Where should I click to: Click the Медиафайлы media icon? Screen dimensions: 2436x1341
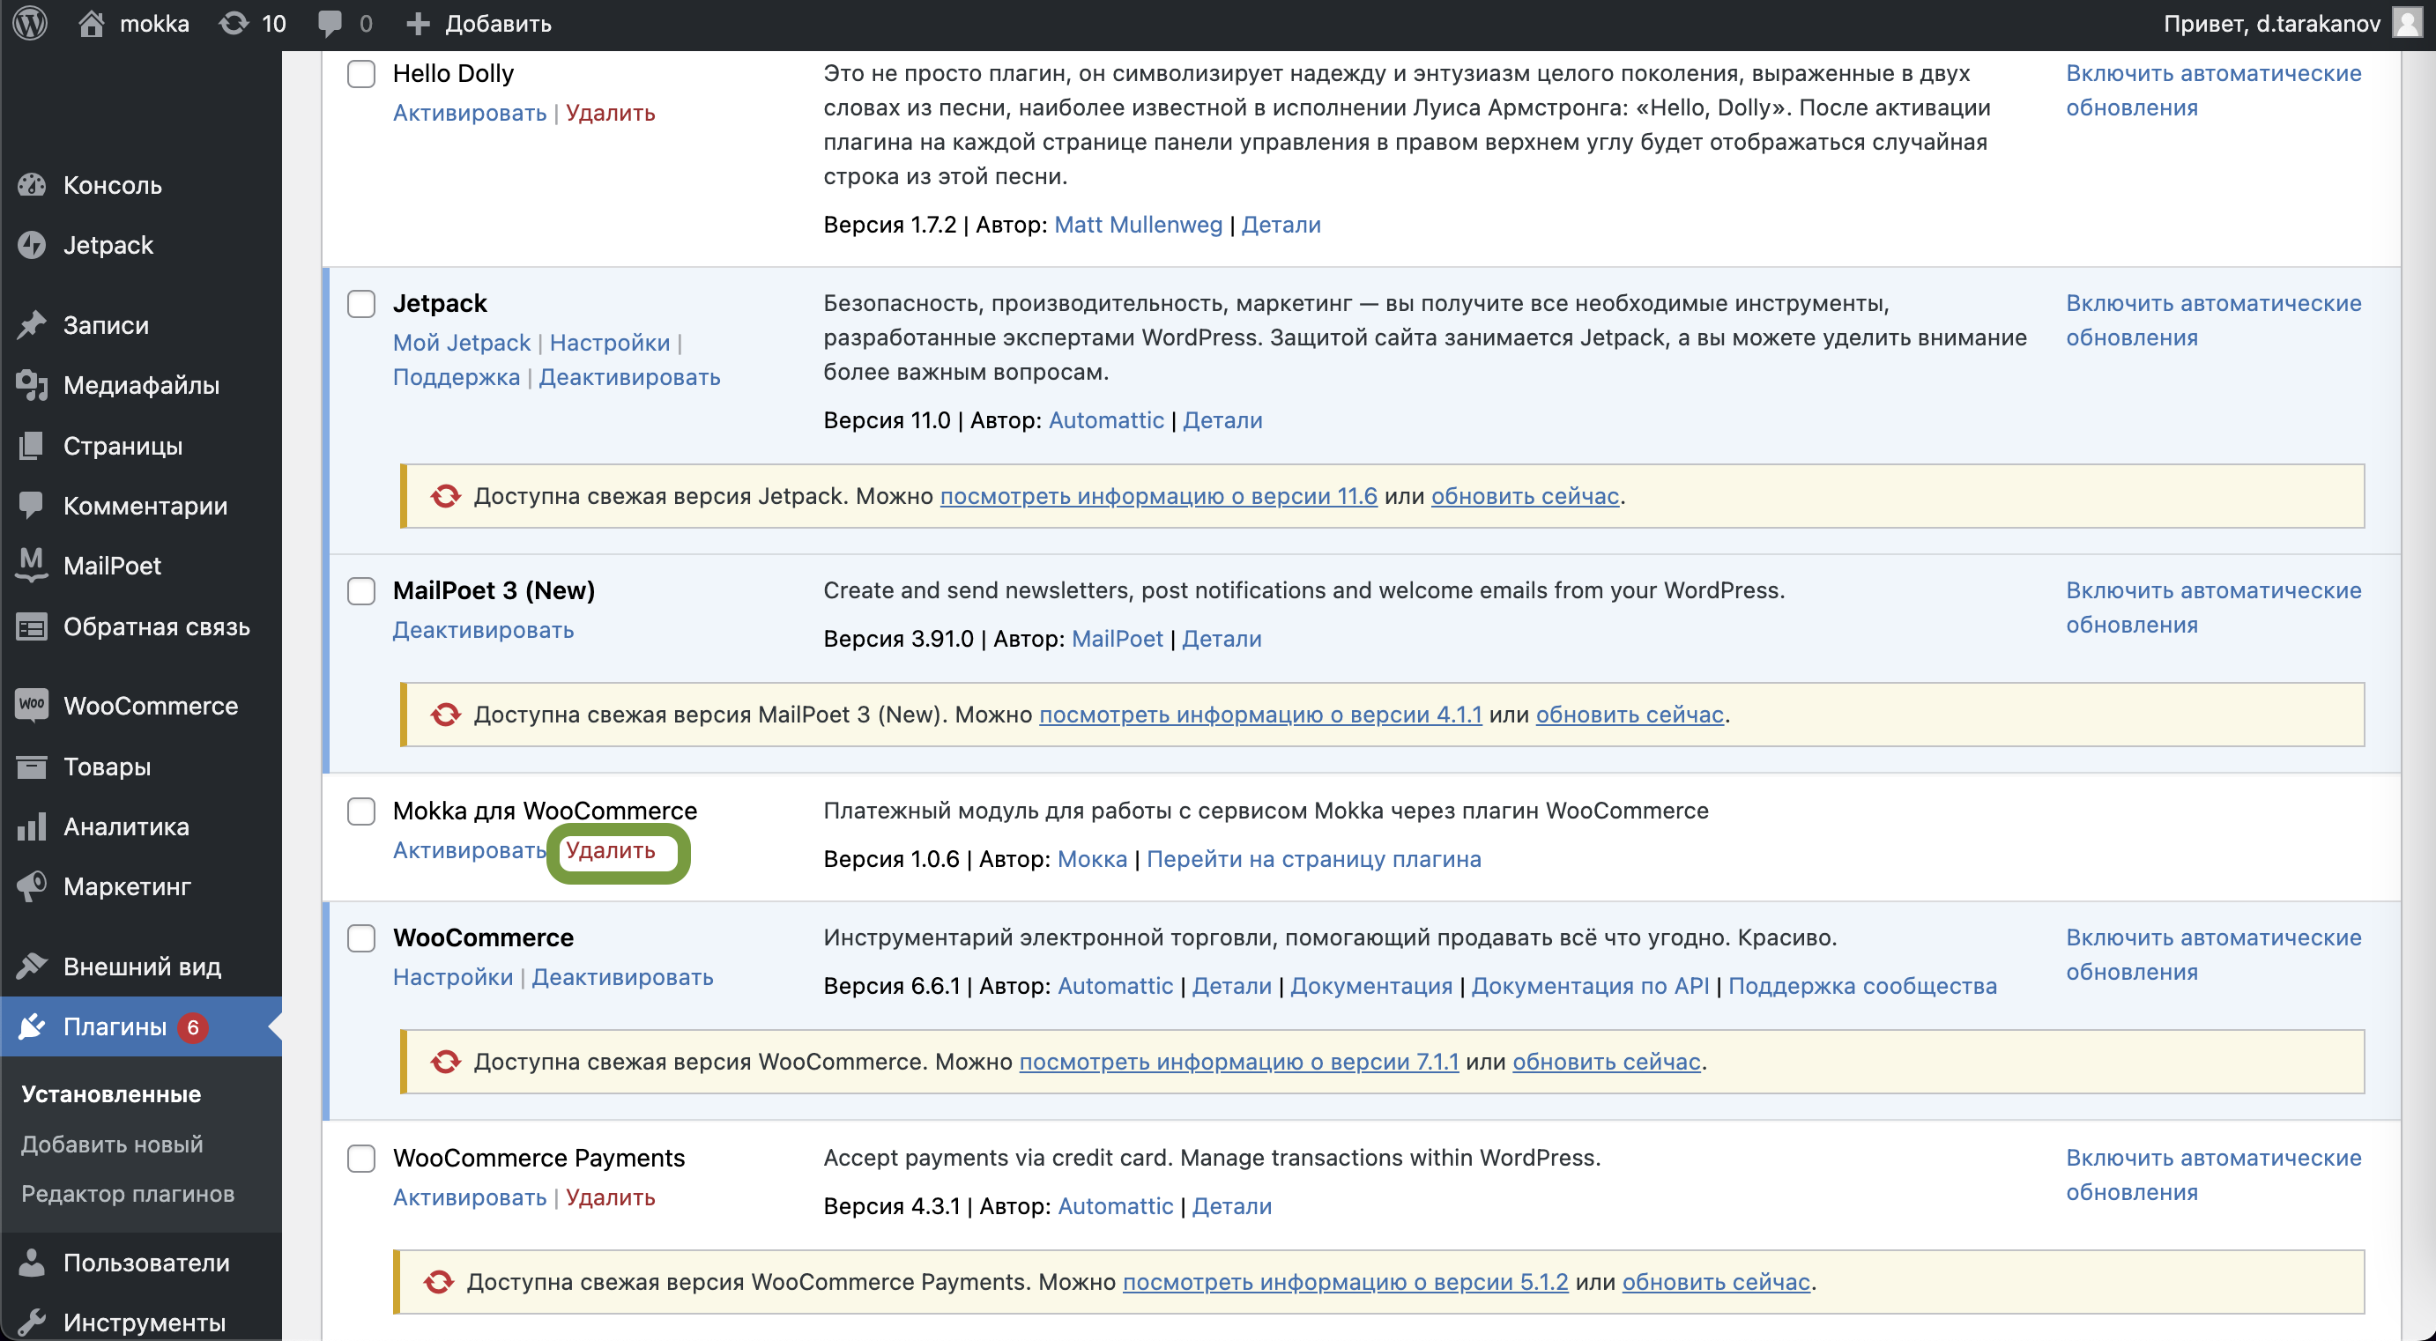click(31, 385)
